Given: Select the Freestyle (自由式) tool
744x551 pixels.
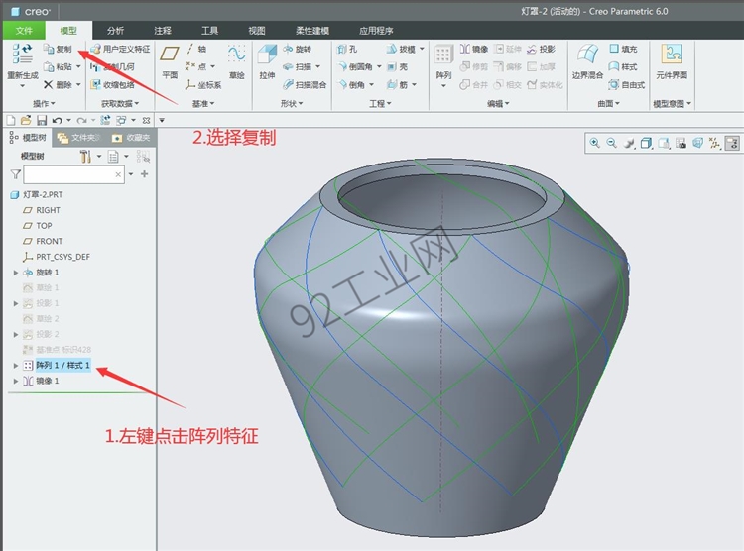Looking at the screenshot, I should (x=627, y=85).
